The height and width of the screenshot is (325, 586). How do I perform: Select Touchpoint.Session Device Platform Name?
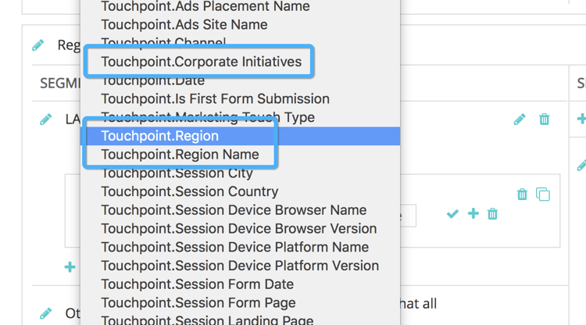(x=234, y=248)
